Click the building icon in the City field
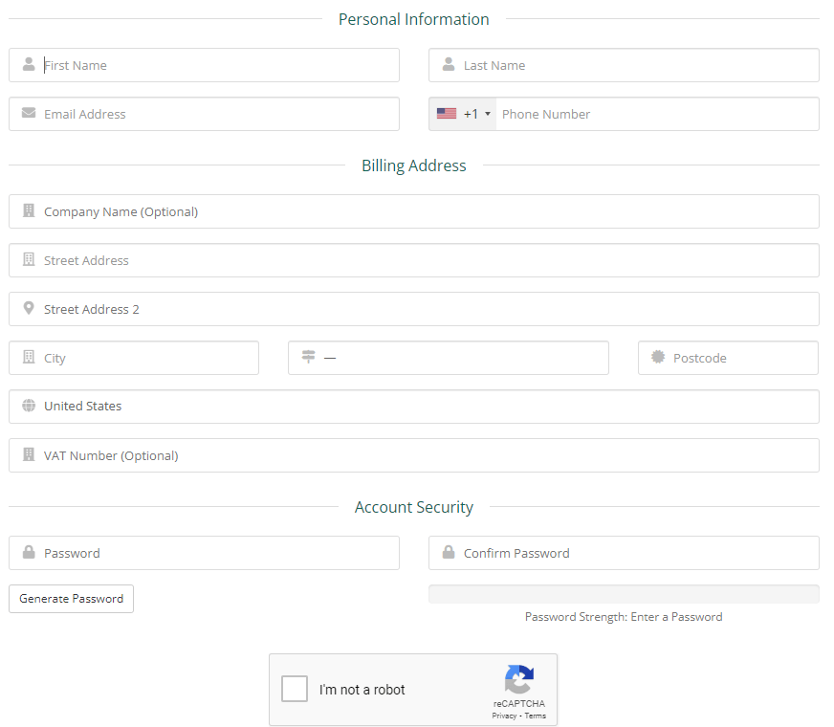The height and width of the screenshot is (727, 834). click(x=29, y=358)
